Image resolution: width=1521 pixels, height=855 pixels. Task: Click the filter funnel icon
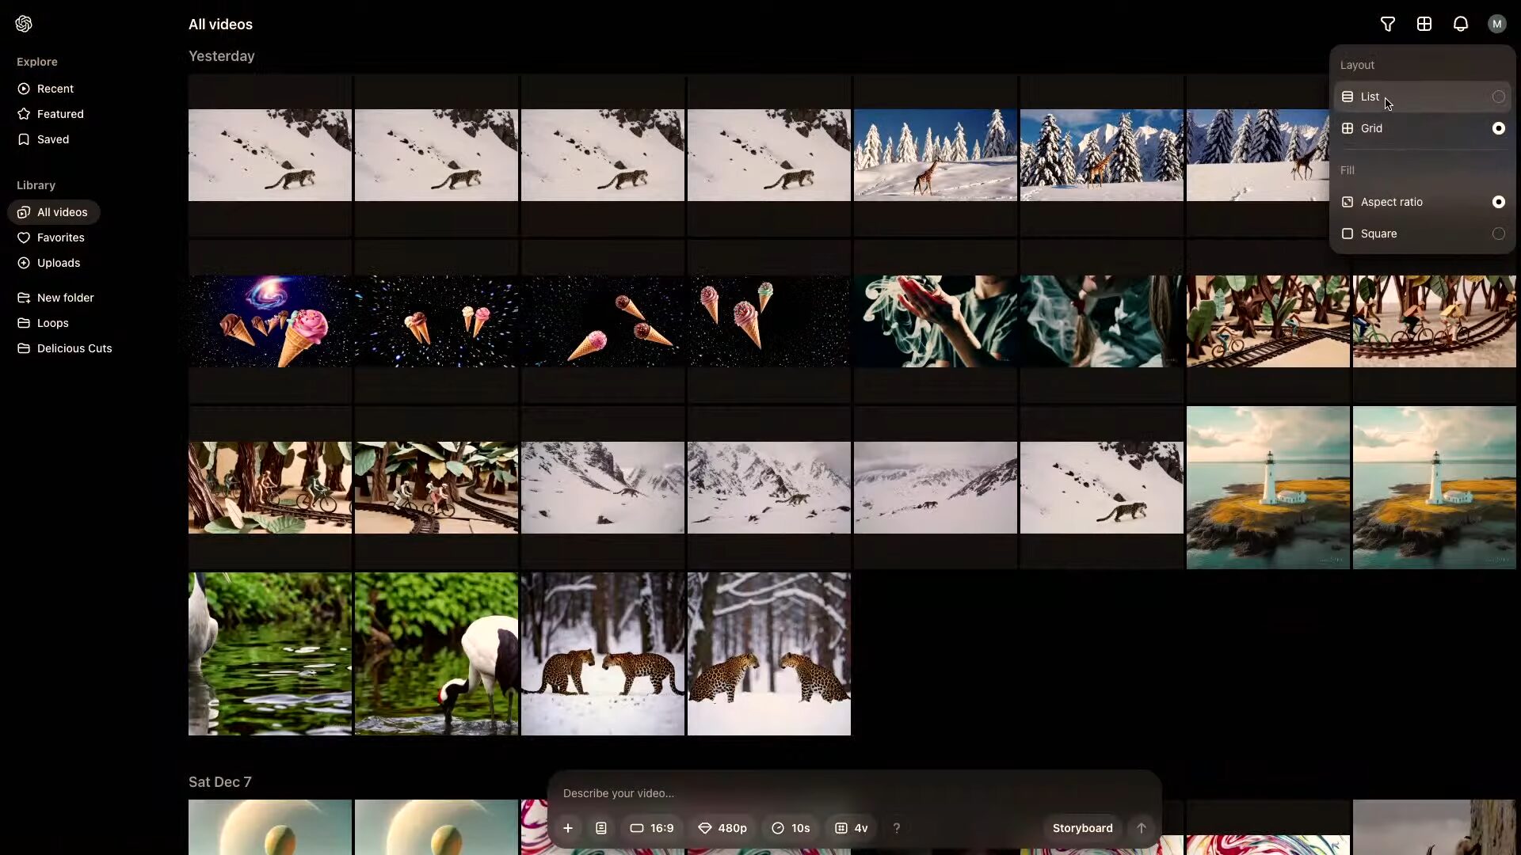click(1388, 24)
